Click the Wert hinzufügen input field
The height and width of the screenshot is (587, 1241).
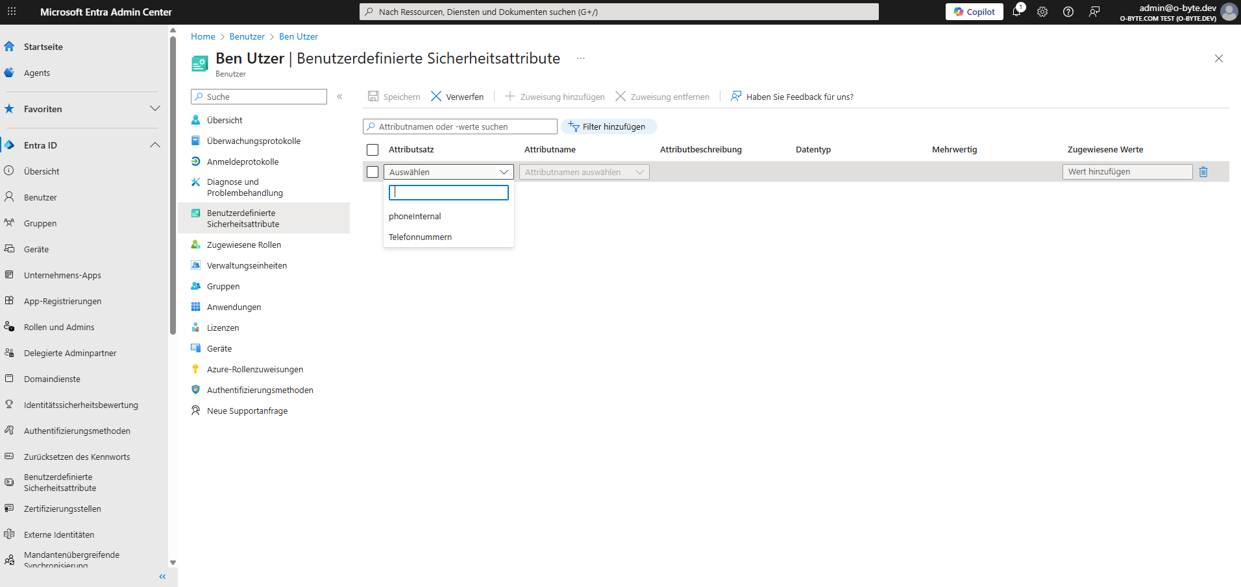[x=1127, y=172]
